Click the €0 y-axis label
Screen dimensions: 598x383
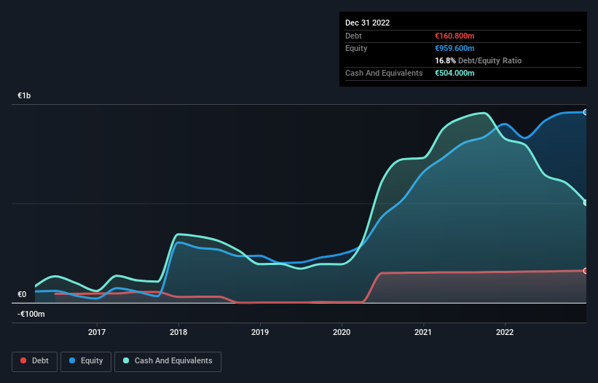click(22, 294)
